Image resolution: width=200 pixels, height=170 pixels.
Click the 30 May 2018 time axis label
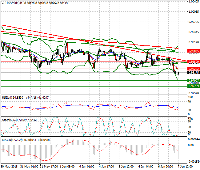click(x=9, y=167)
